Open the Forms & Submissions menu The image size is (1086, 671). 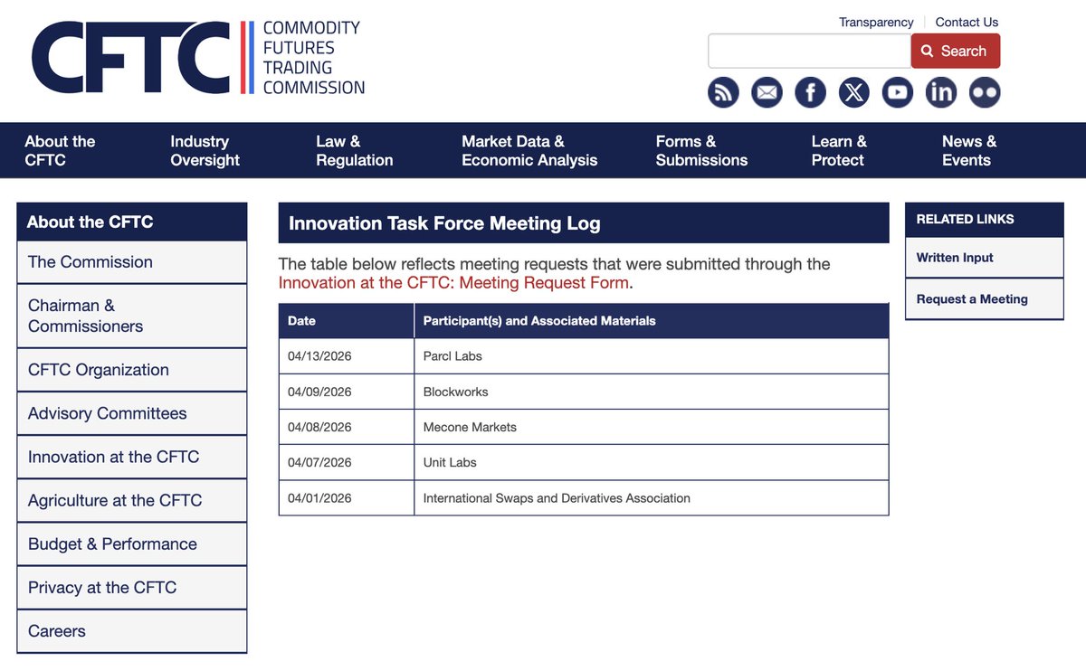[x=701, y=151]
